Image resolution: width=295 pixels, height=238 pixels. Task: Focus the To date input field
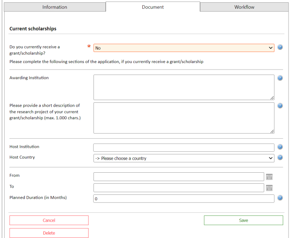pos(179,188)
